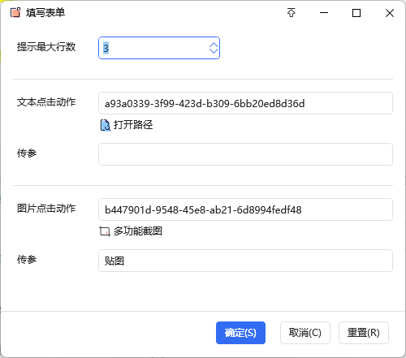Maximize the 填写表单 dialog window
Viewport: 406px width, 358px height.
pos(356,13)
